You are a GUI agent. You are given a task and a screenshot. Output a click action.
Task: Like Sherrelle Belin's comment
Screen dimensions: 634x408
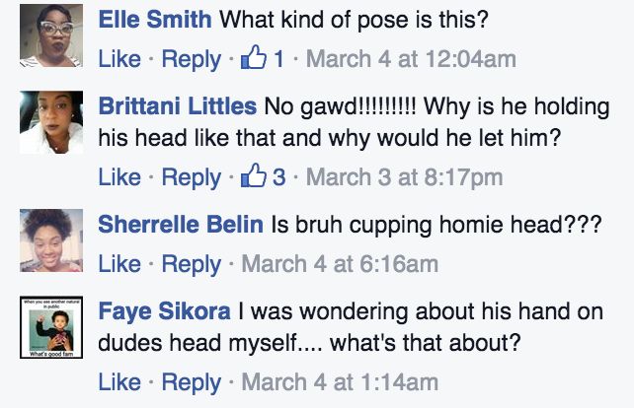pos(119,264)
